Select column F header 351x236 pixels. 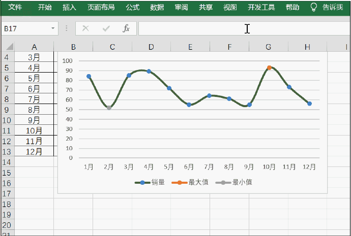(229, 47)
